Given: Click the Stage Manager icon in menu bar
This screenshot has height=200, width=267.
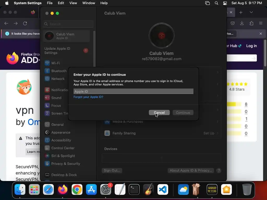Looking at the screenshot, I should coord(207,3).
